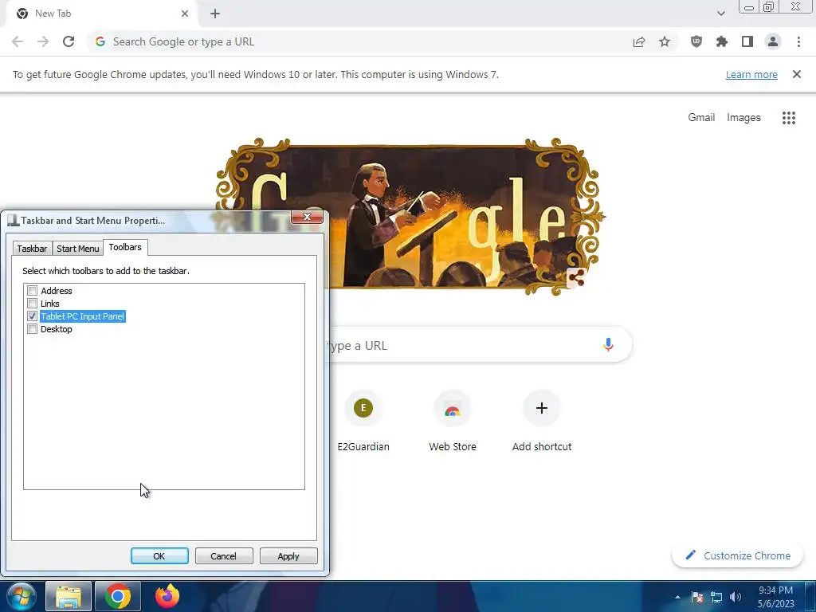The height and width of the screenshot is (612, 816).
Task: Open the tab search chevron dropdown
Action: pos(720,14)
